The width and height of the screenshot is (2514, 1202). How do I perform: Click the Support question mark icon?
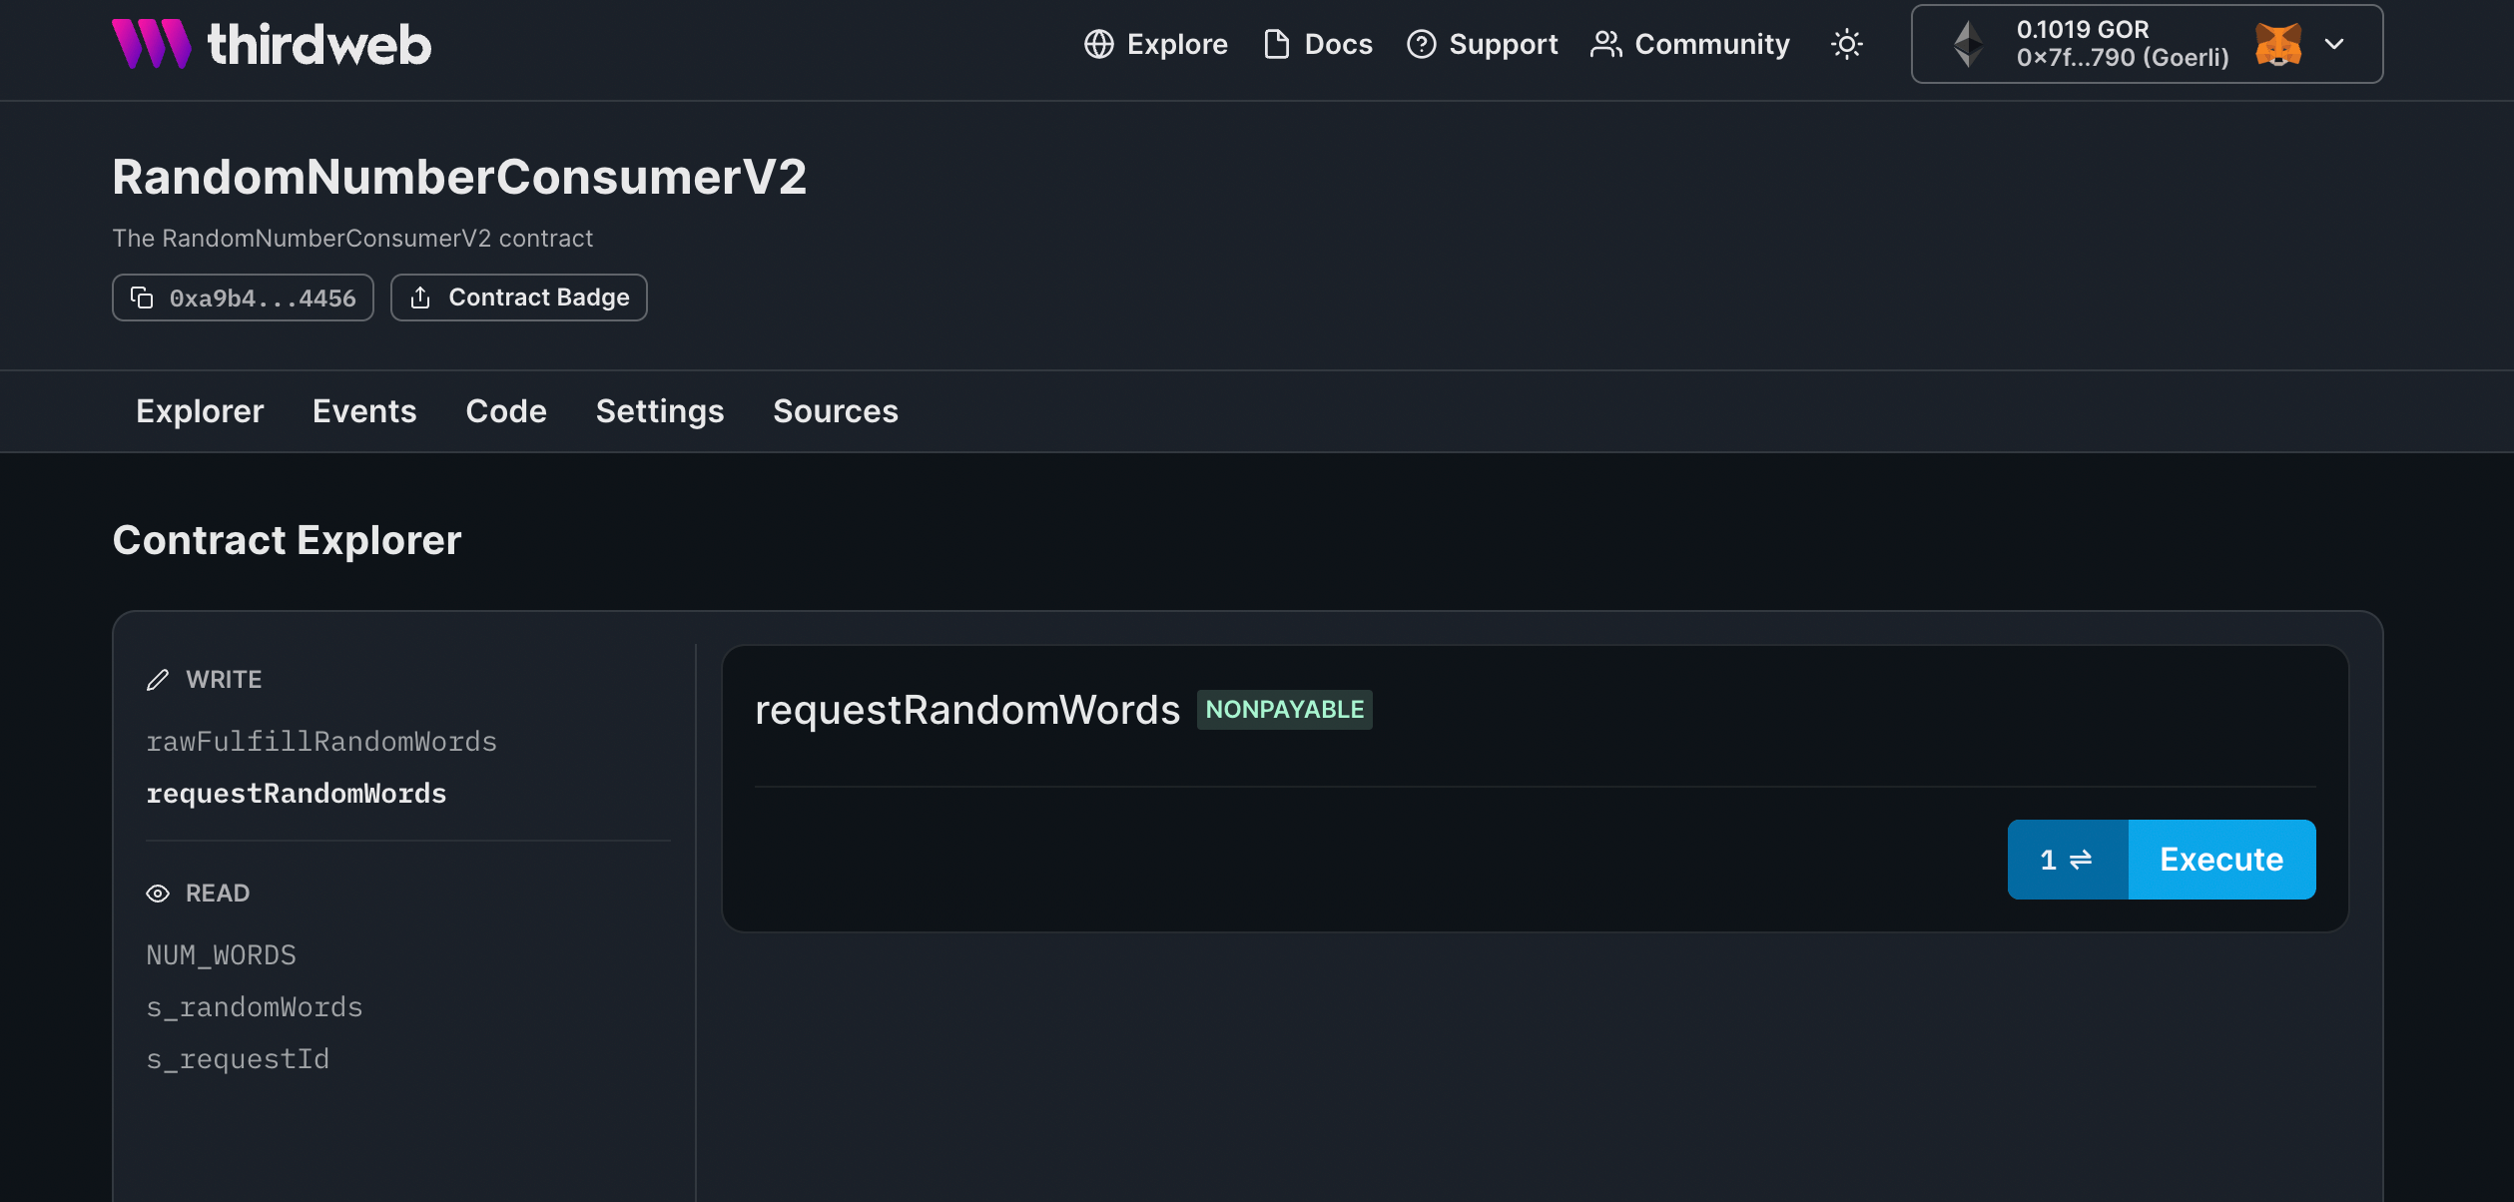pos(1421,44)
